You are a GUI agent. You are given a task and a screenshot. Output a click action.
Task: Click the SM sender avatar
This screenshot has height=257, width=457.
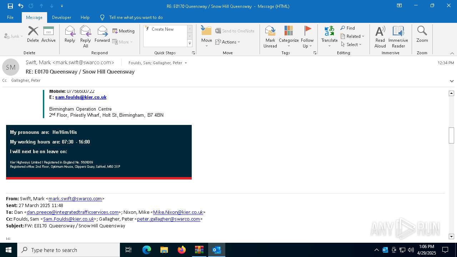[x=11, y=67]
